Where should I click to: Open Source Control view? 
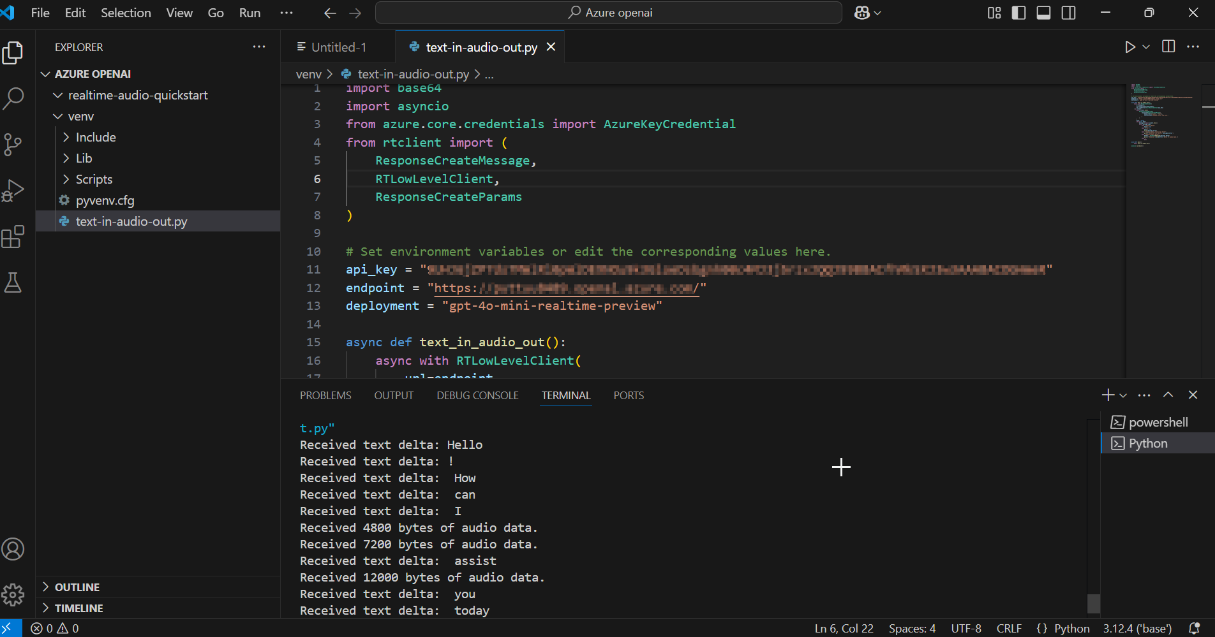tap(13, 145)
